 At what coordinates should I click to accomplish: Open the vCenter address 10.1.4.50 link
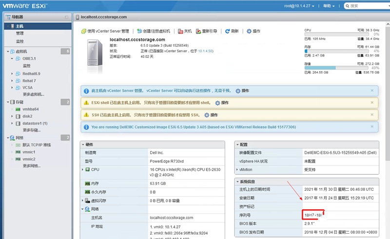tap(205, 51)
